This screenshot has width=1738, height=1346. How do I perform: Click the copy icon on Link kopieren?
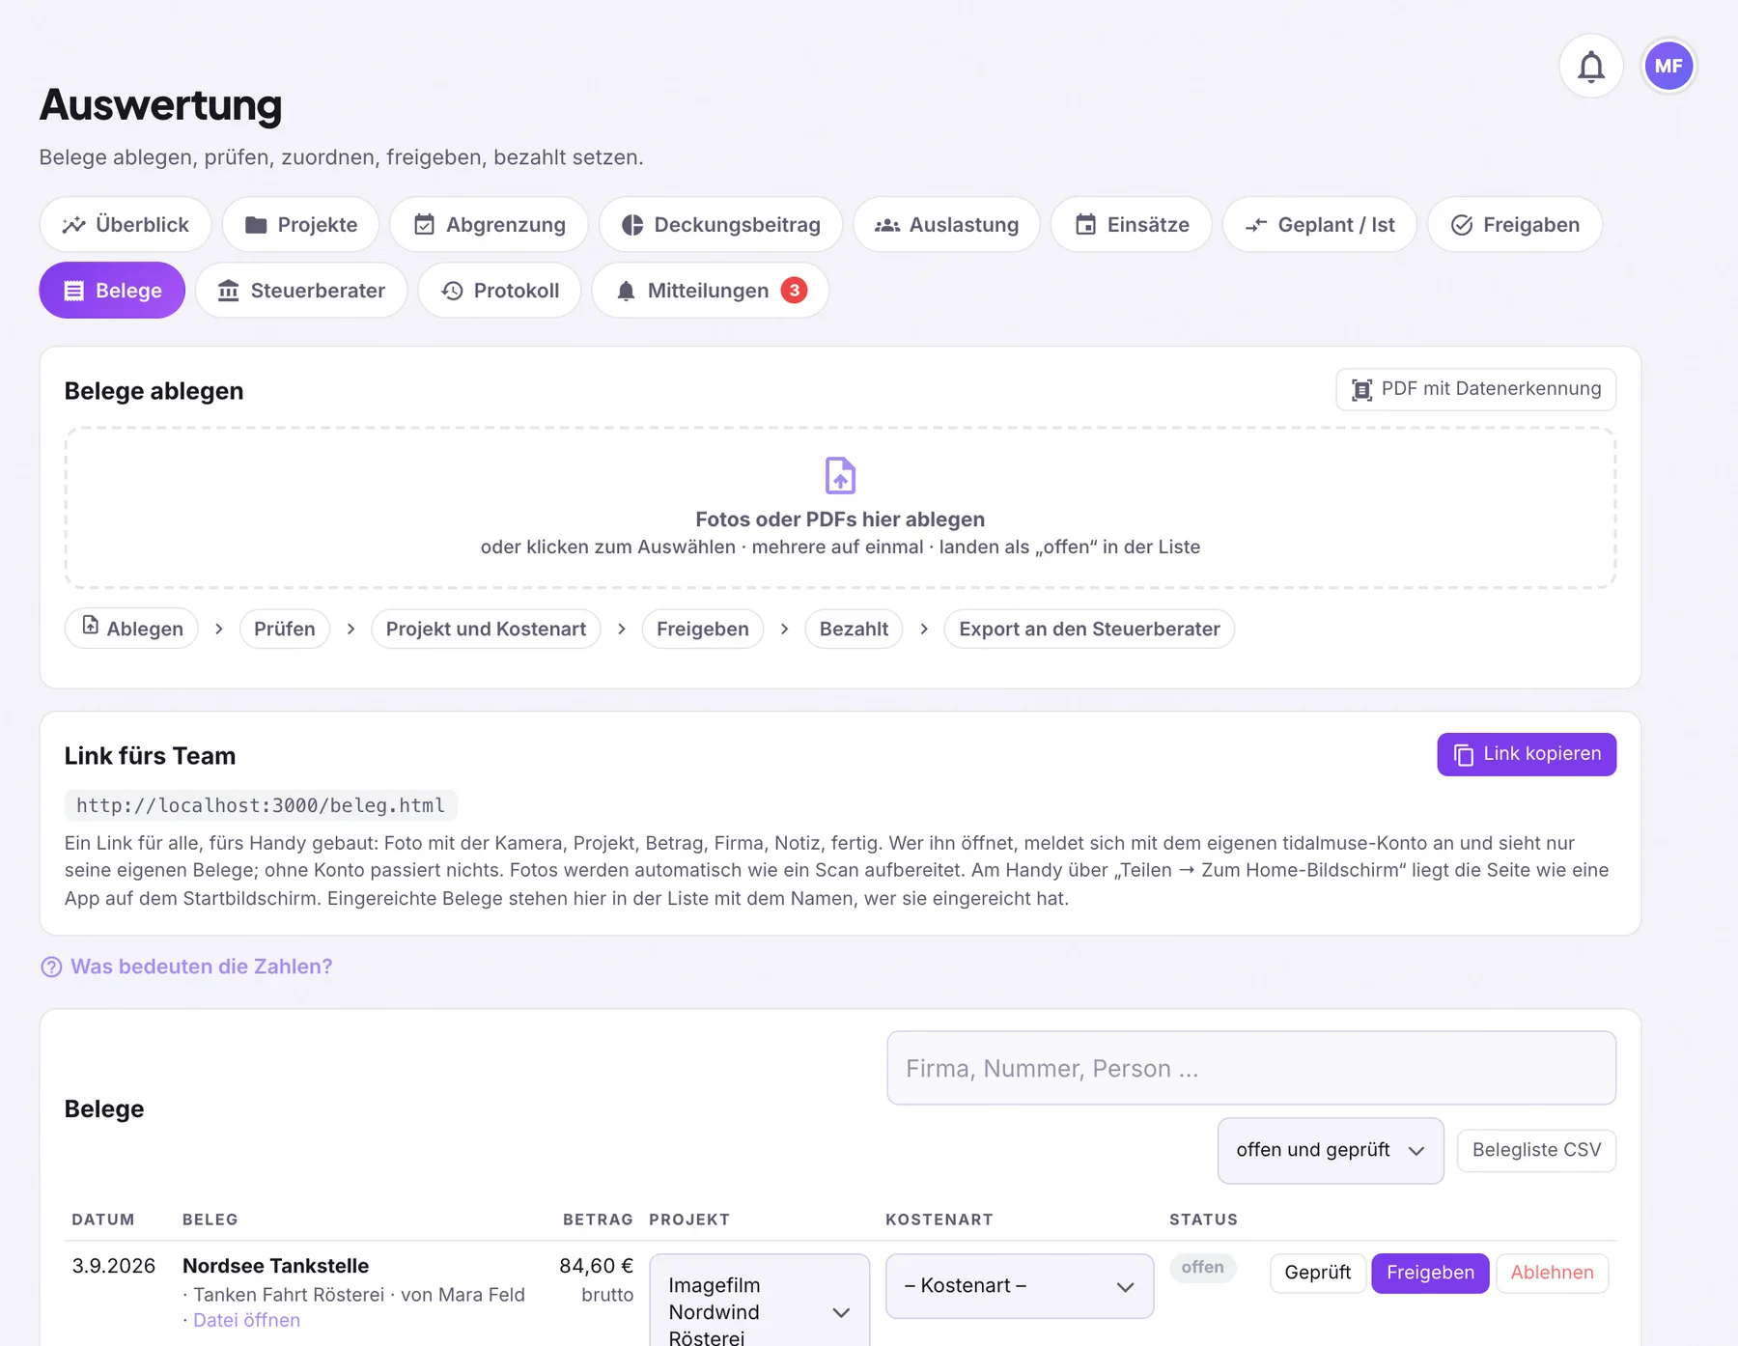(1464, 754)
